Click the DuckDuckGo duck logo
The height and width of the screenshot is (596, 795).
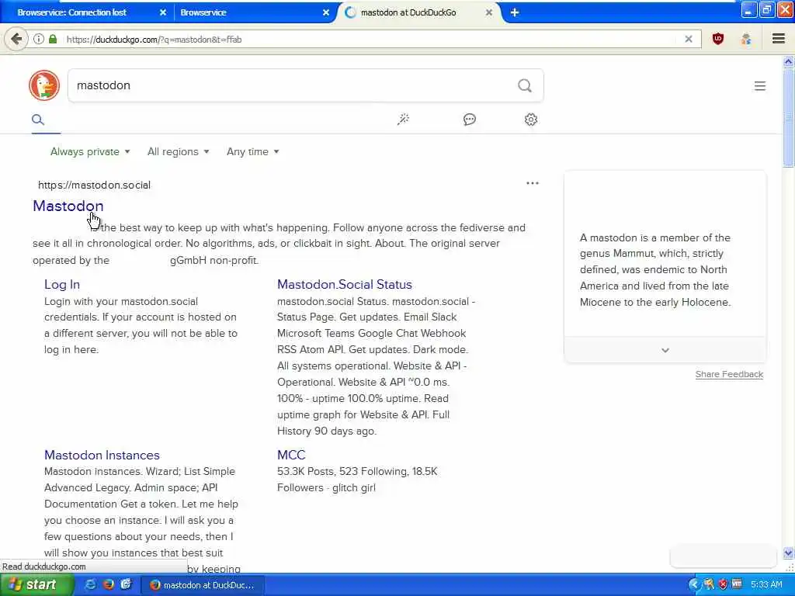44,85
